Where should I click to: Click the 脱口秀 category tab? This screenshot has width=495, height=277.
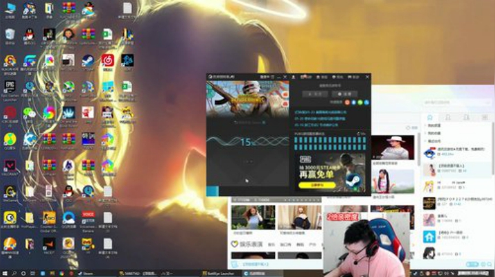(x=285, y=245)
